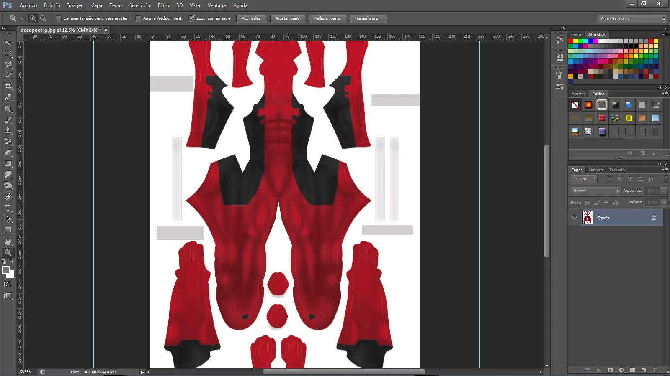Select the Polygonal Lasso tool
670x376 pixels.
pyautogui.click(x=8, y=64)
